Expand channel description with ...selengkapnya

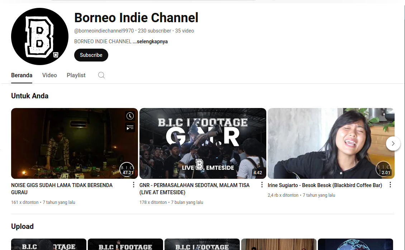(150, 41)
